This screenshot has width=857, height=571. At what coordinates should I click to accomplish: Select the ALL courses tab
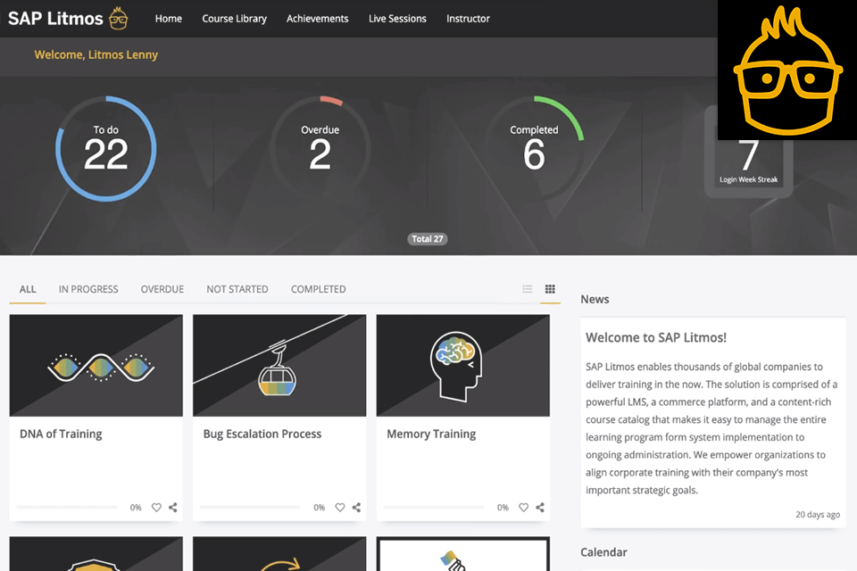point(28,289)
